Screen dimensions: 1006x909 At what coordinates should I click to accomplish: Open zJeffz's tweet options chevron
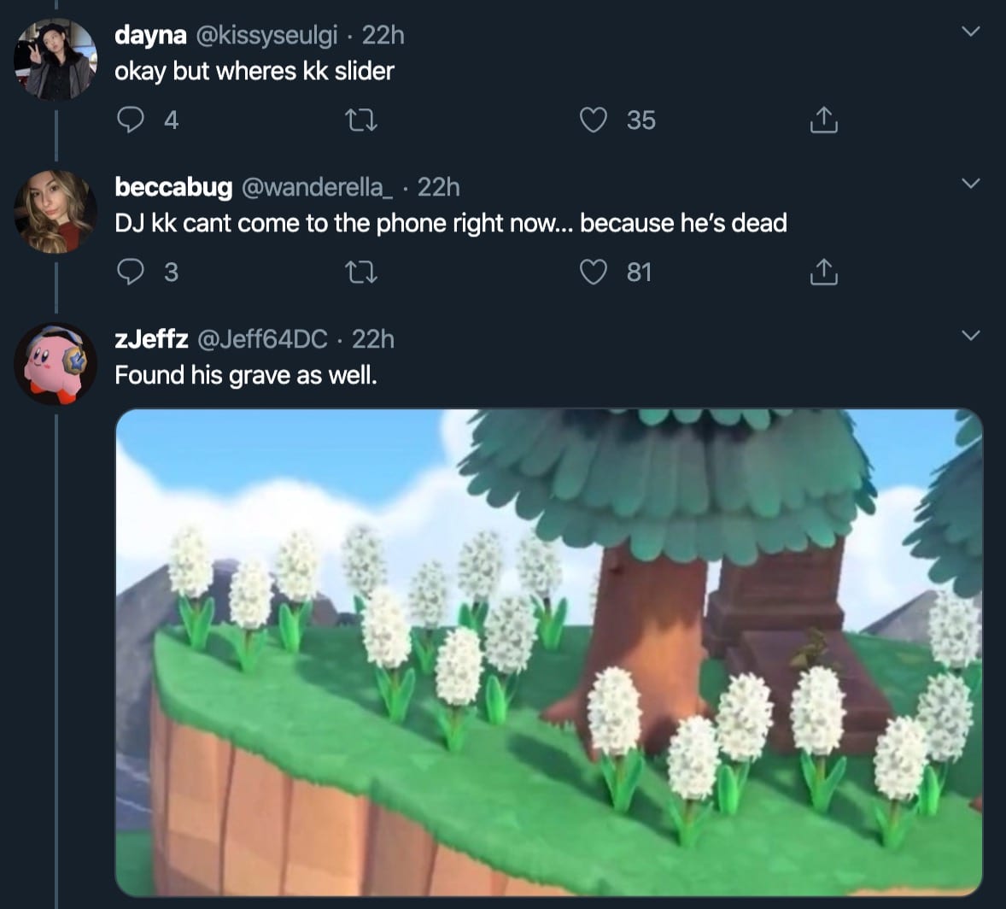(970, 335)
